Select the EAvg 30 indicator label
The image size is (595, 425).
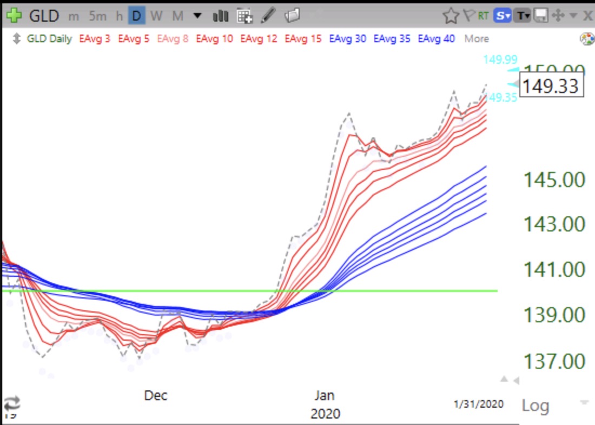point(348,39)
